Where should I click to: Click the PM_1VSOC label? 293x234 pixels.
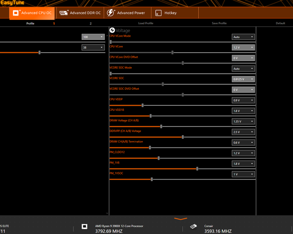[x=116, y=173]
